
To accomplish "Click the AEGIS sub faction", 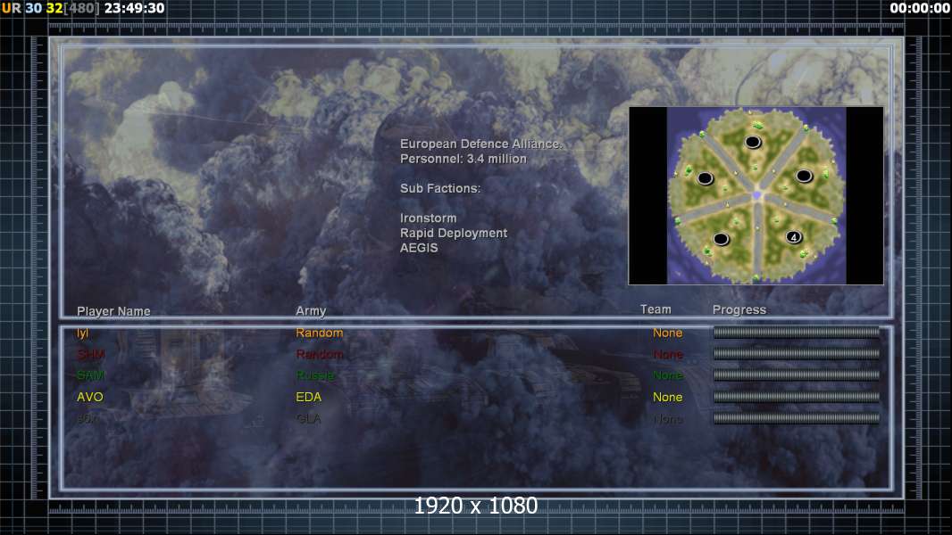I will 419,248.
